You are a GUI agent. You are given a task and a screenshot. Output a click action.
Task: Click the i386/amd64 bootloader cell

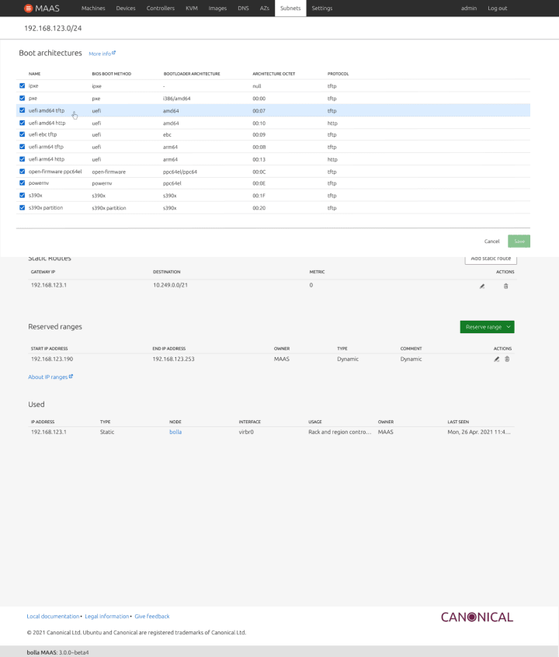(x=176, y=99)
